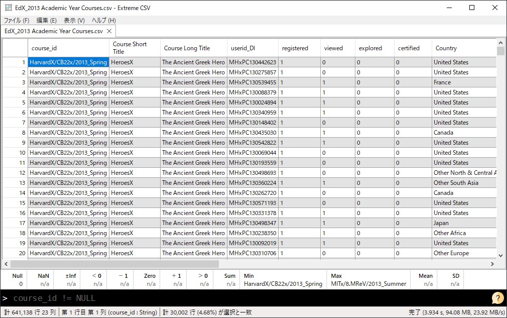The height and width of the screenshot is (318, 507).
Task: Click the explored column header
Action: click(375, 48)
